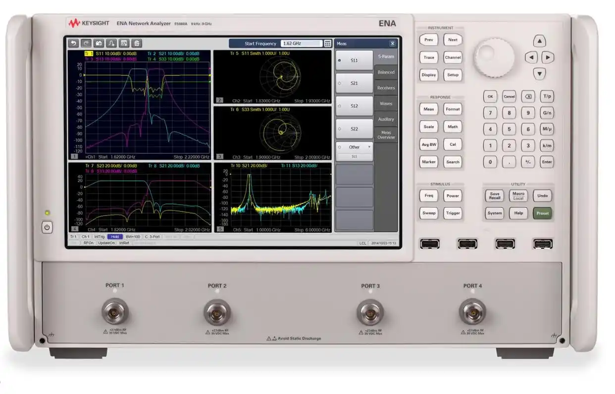The width and height of the screenshot is (615, 394).
Task: Push the Setup hardkey
Action: pyautogui.click(x=453, y=75)
